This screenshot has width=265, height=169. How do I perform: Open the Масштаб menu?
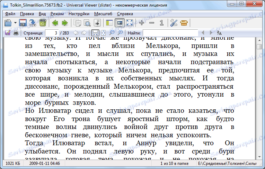click(103, 14)
